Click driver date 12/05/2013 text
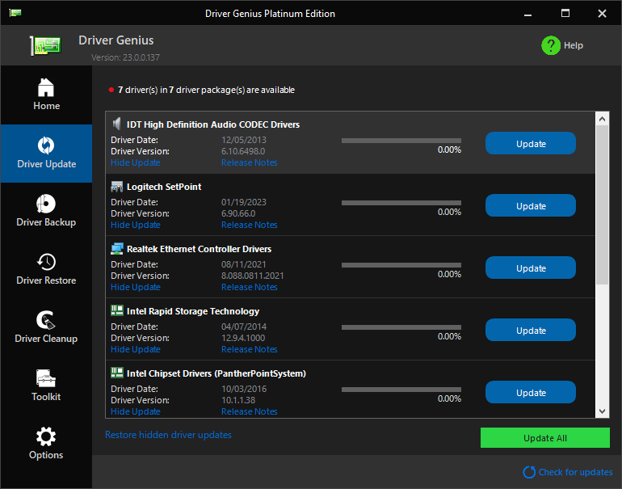Viewport: 622px width, 489px height. [244, 140]
